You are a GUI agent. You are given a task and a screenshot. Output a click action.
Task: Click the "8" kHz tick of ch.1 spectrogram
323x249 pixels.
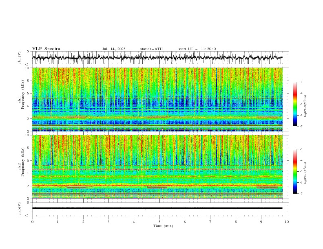point(29,81)
